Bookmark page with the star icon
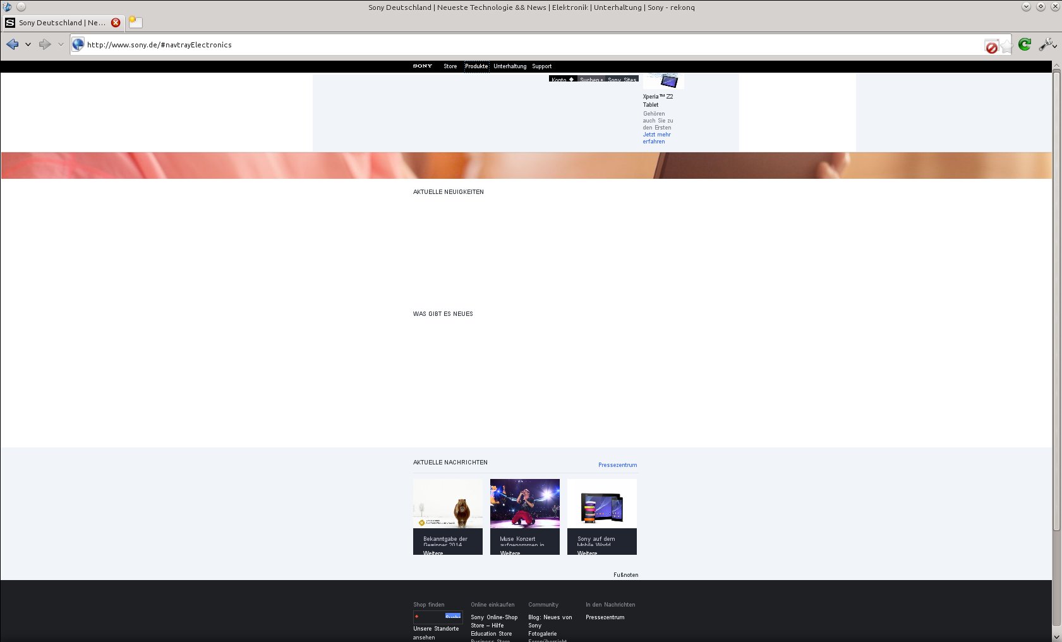 [1006, 45]
